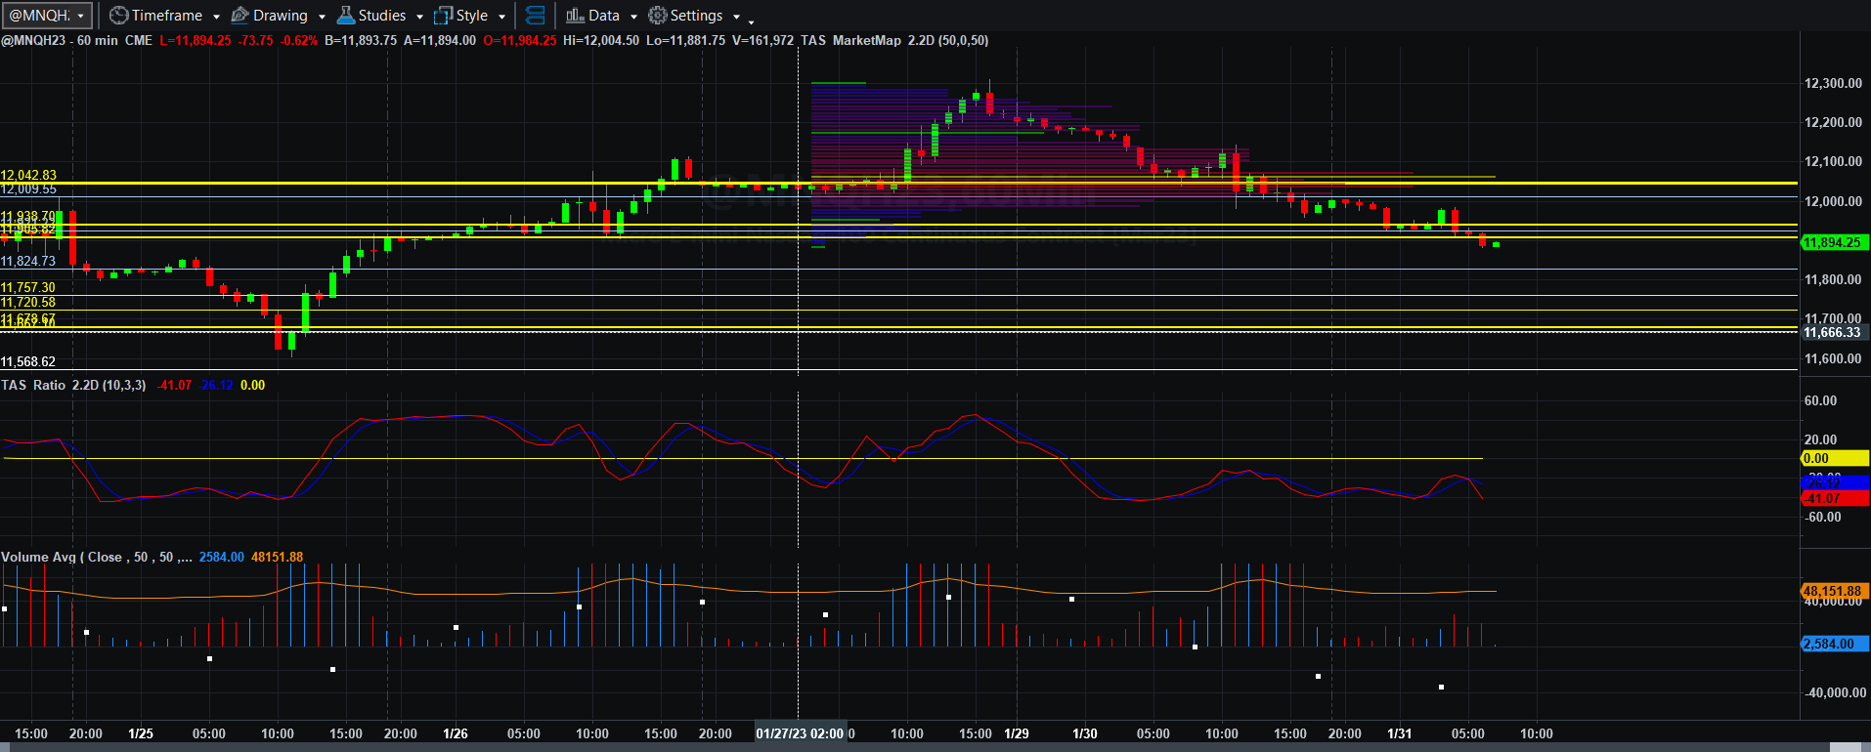
Task: Expand the Drawing dropdown arrow
Action: coord(322,17)
